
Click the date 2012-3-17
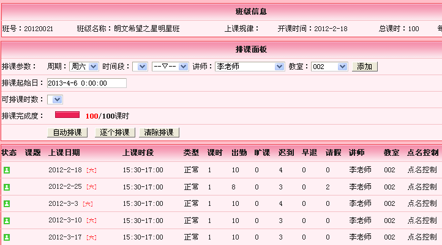pyautogui.click(x=65, y=237)
